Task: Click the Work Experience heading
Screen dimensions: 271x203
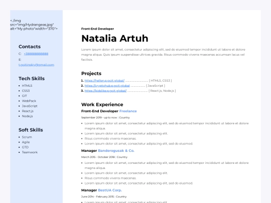Action: click(x=102, y=105)
